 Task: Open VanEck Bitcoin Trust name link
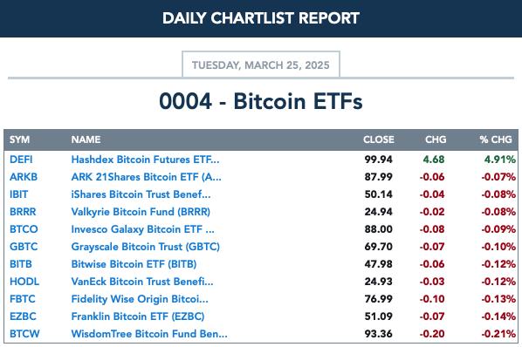pyautogui.click(x=142, y=282)
